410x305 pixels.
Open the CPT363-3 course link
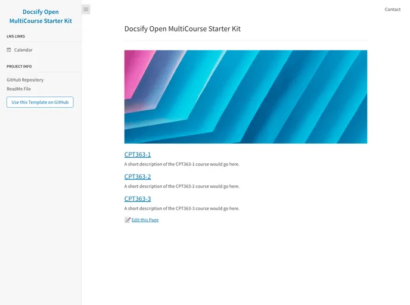(138, 199)
